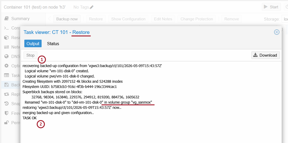Click 'recovering backed-up configuration' log line

pos(92,66)
